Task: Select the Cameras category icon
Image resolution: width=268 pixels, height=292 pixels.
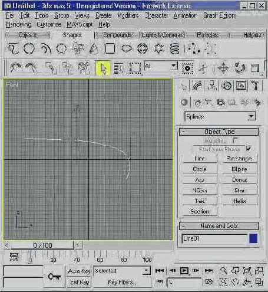Action: (x=221, y=102)
